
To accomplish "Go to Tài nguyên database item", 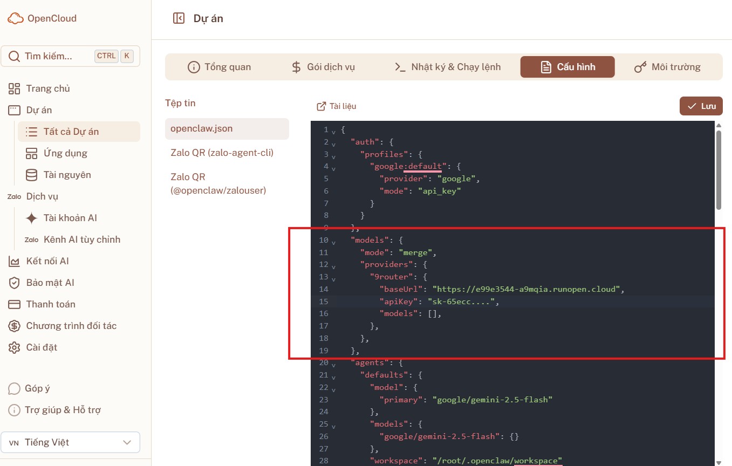I will (67, 175).
